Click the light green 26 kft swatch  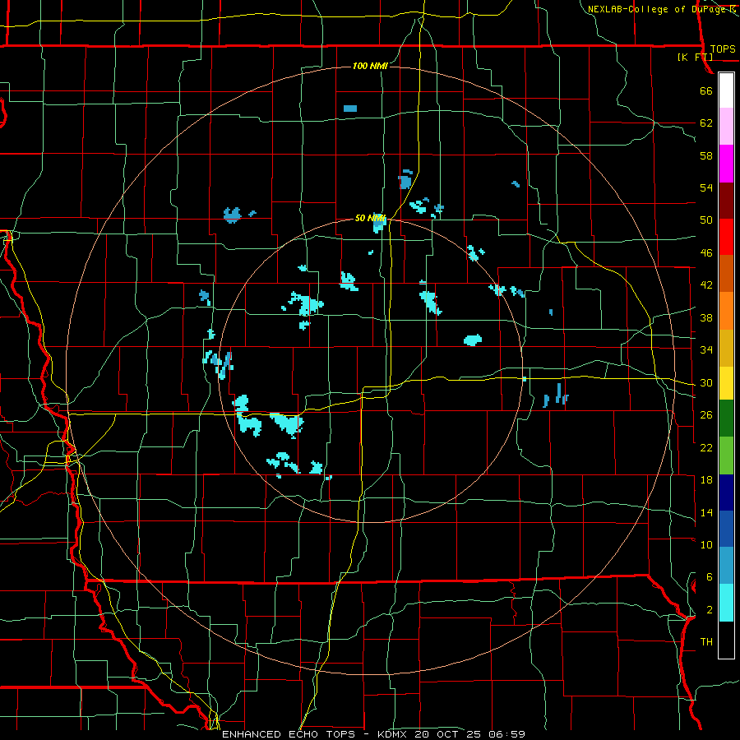(x=726, y=456)
